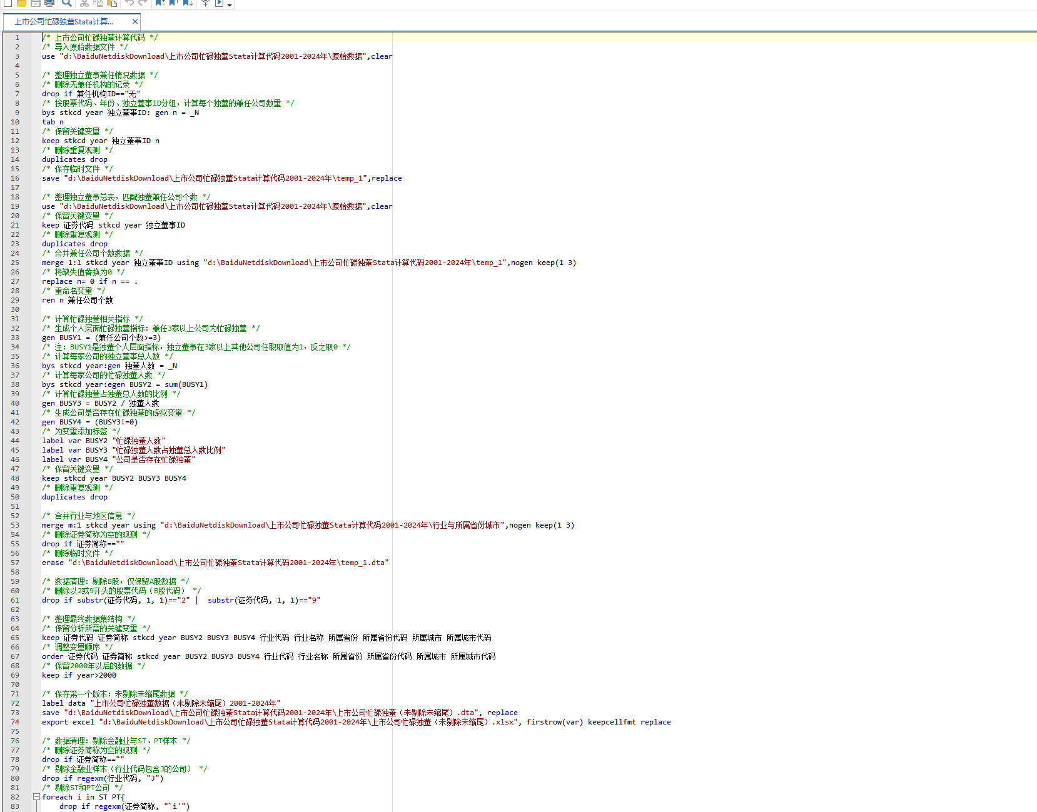Click 'drop if regexm(行业代码, "J")' line
This screenshot has width=1037, height=812.
(103, 778)
